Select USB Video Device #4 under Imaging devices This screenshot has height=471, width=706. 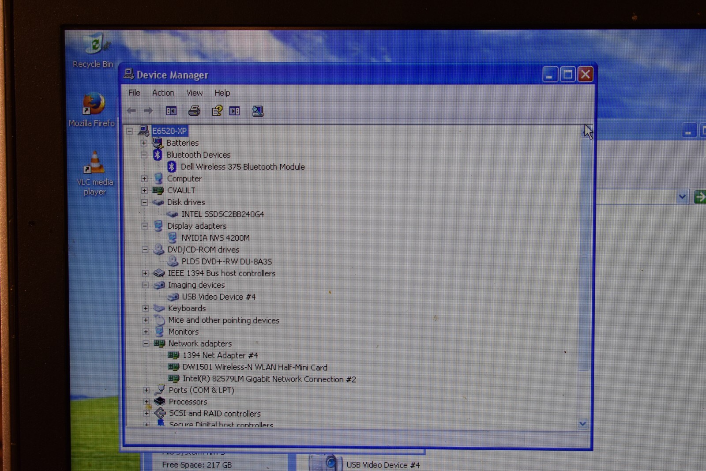pos(219,297)
